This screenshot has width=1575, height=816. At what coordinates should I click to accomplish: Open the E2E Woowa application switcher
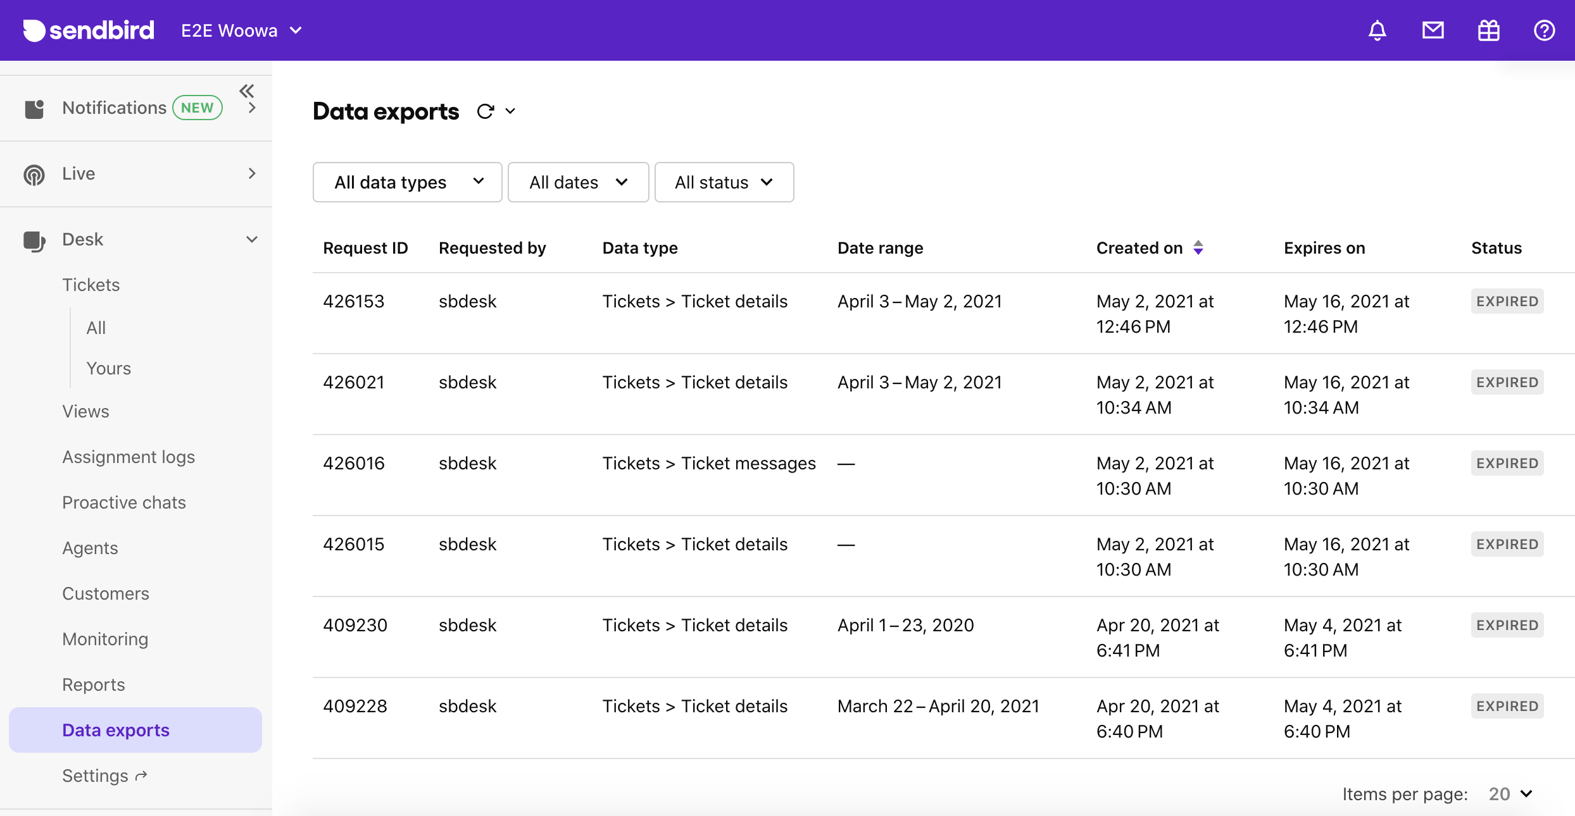click(x=241, y=30)
